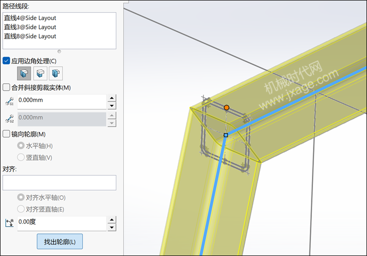Image resolution: width=367 pixels, height=256 pixels.
Task: Select 竖直轴(V) radio button
Action: point(21,157)
